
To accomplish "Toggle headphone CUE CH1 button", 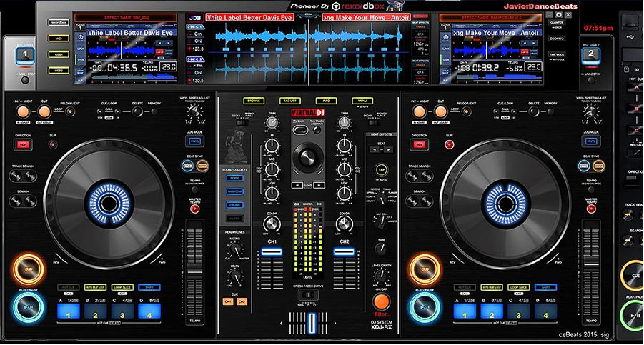I will [x=227, y=301].
